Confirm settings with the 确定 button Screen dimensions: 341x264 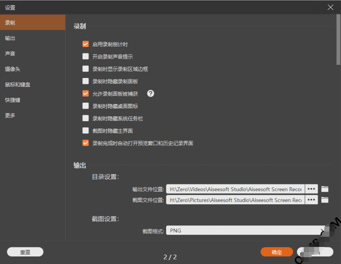tap(276, 252)
